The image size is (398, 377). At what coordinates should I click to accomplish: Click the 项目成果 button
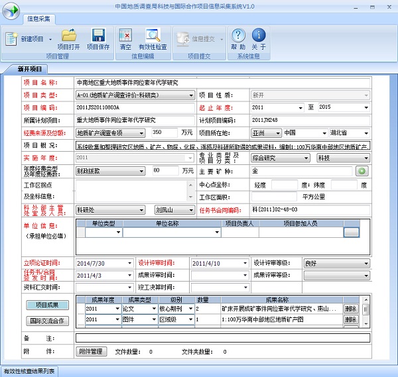coord(47,305)
